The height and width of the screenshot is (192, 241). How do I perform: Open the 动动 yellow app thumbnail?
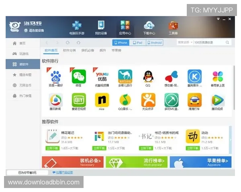click(x=192, y=136)
